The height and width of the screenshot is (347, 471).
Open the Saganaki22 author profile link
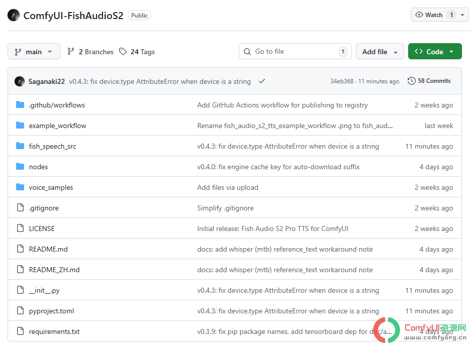coord(47,82)
